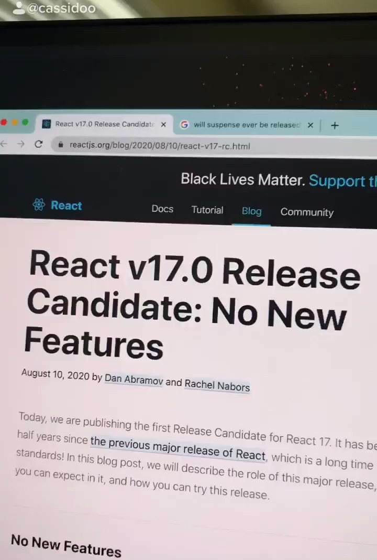
Task: Switch to the 'will suspense ever be released' tab
Action: coord(246,125)
